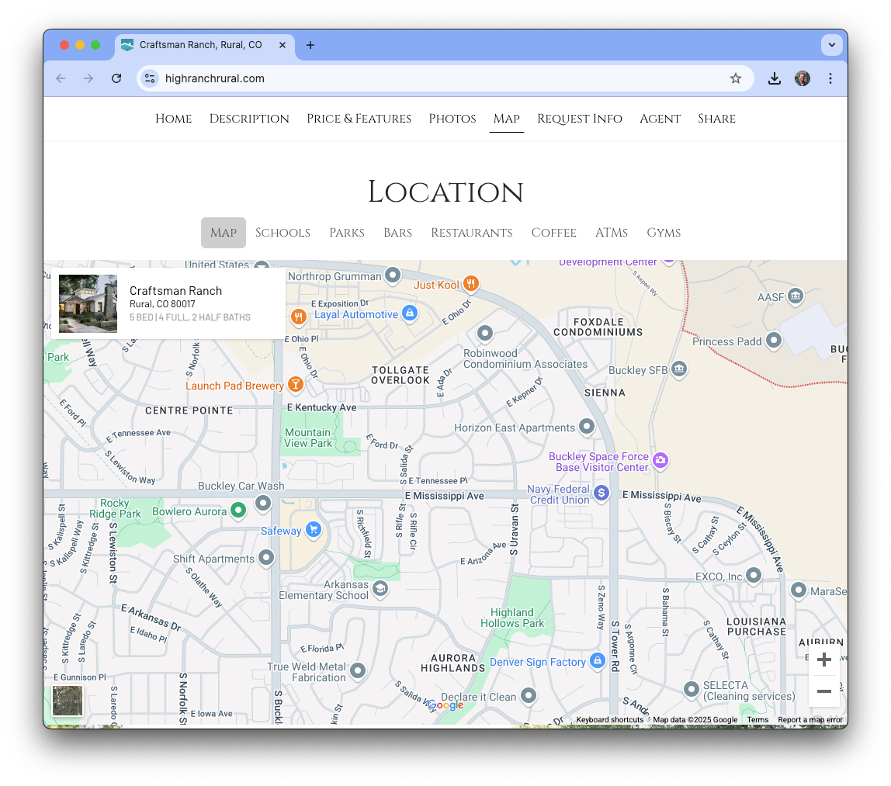
Task: Open the map Terms link
Action: tap(758, 719)
